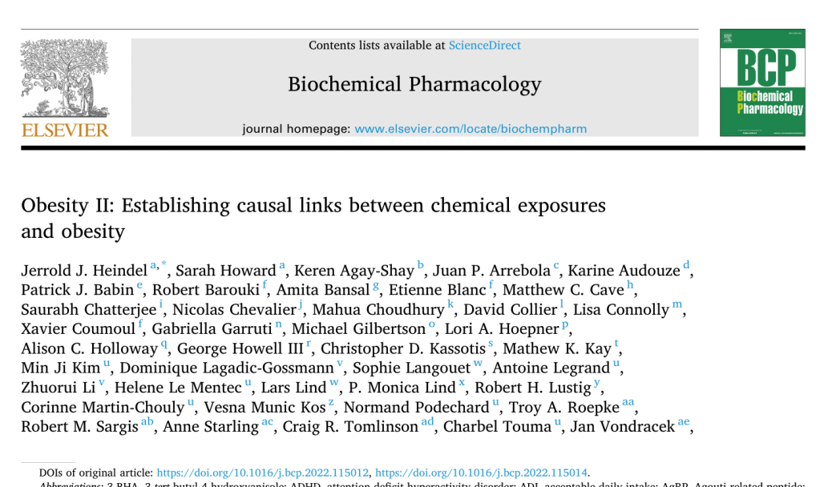820x487 pixels.
Task: Click affiliation superscript b after Keren Agay-Shay
Action: 421,265
